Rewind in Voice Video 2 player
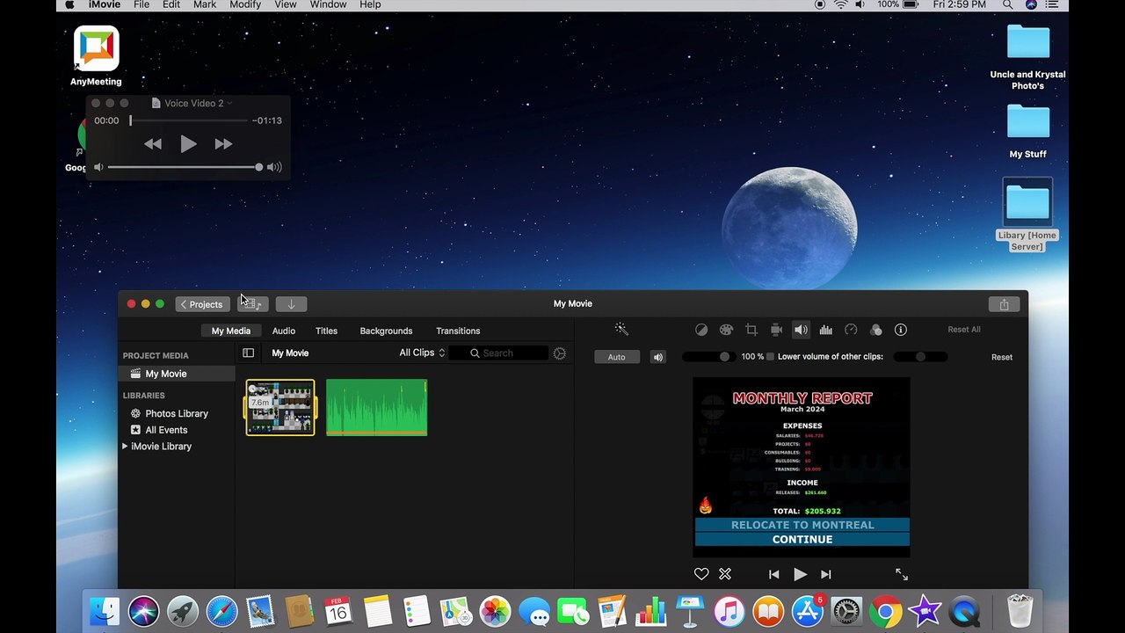This screenshot has width=1125, height=633. coord(153,144)
